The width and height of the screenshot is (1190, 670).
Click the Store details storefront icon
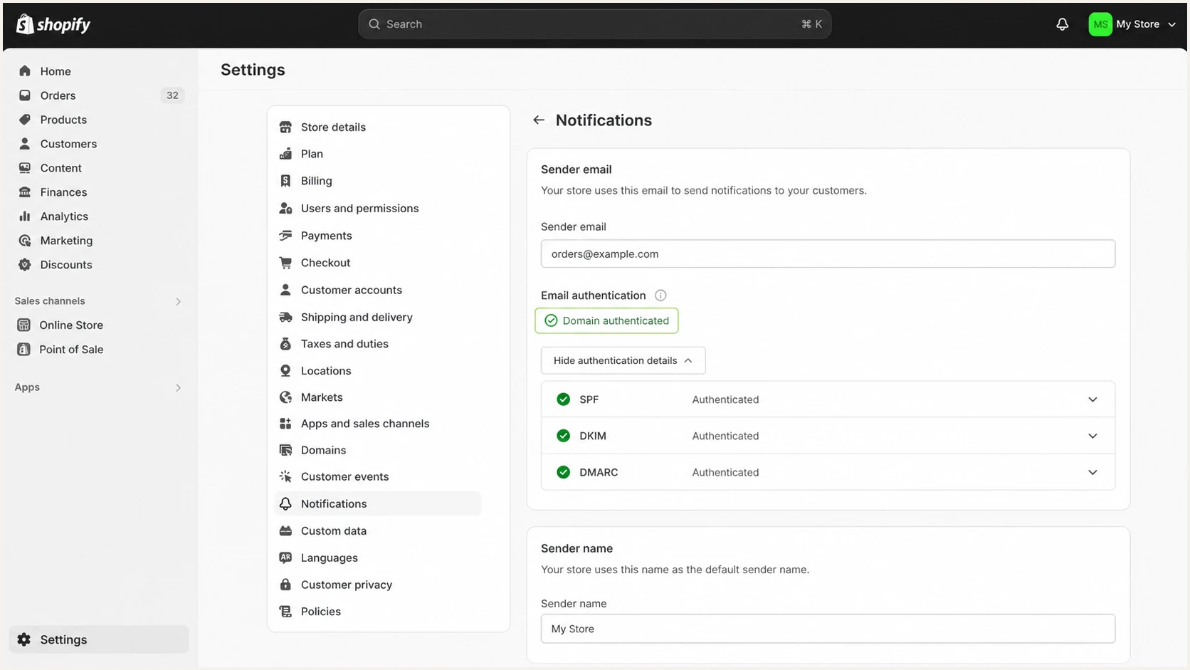(x=285, y=127)
